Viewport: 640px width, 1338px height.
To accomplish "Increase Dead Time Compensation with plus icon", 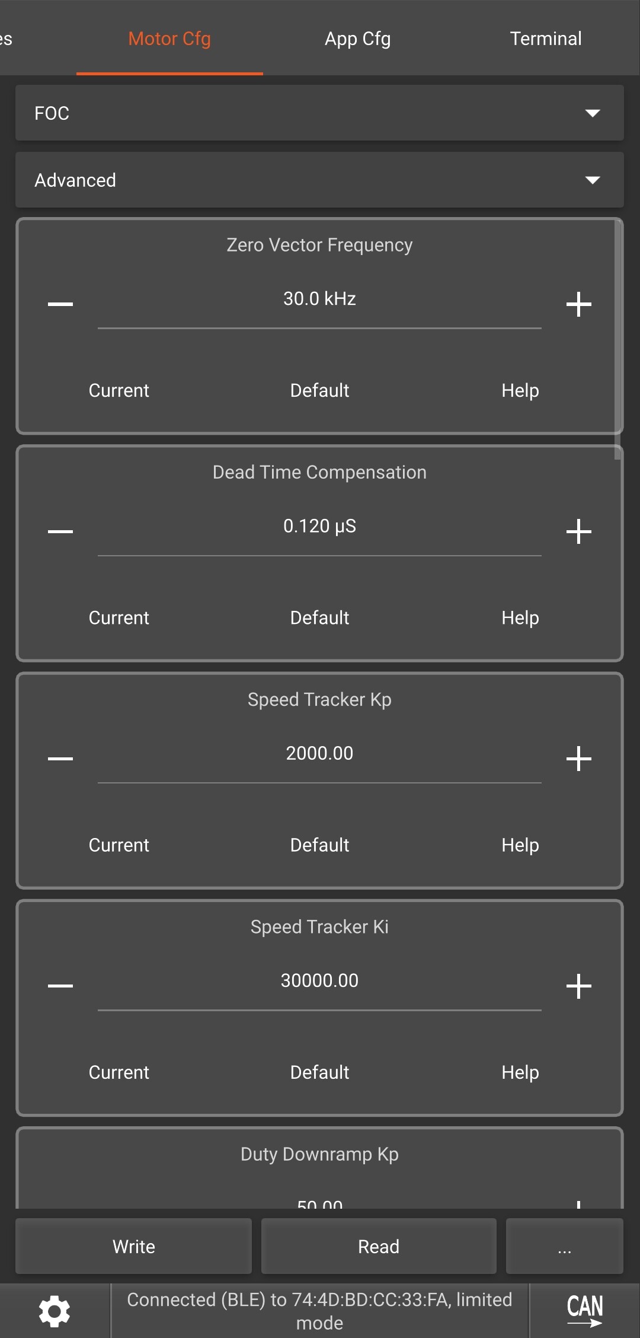I will click(578, 531).
